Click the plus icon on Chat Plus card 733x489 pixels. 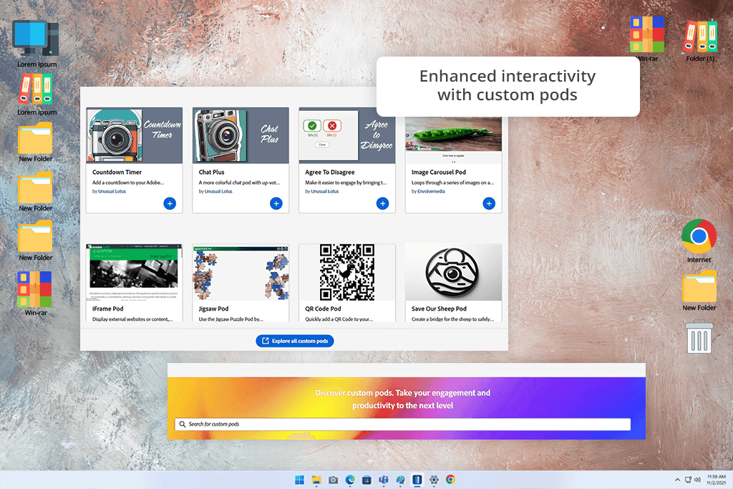pos(276,203)
